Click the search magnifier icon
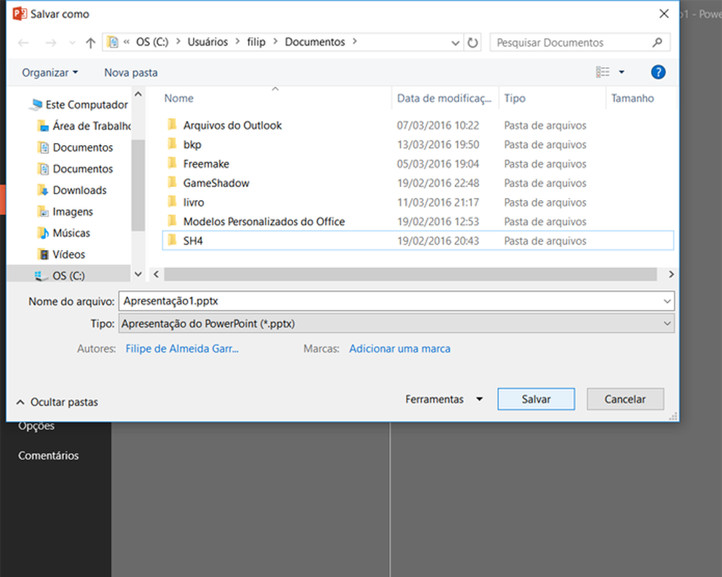Screen dimensions: 722x577 point(657,43)
